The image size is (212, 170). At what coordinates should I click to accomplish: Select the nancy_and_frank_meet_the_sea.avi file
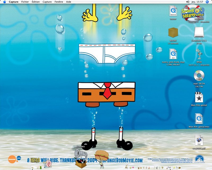pyautogui.click(x=173, y=54)
